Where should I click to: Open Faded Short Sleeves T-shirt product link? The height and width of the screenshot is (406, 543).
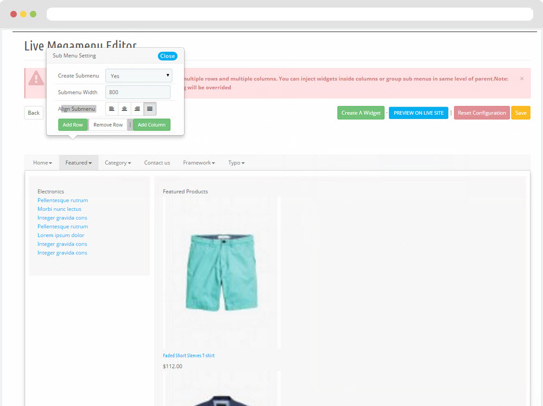point(189,355)
